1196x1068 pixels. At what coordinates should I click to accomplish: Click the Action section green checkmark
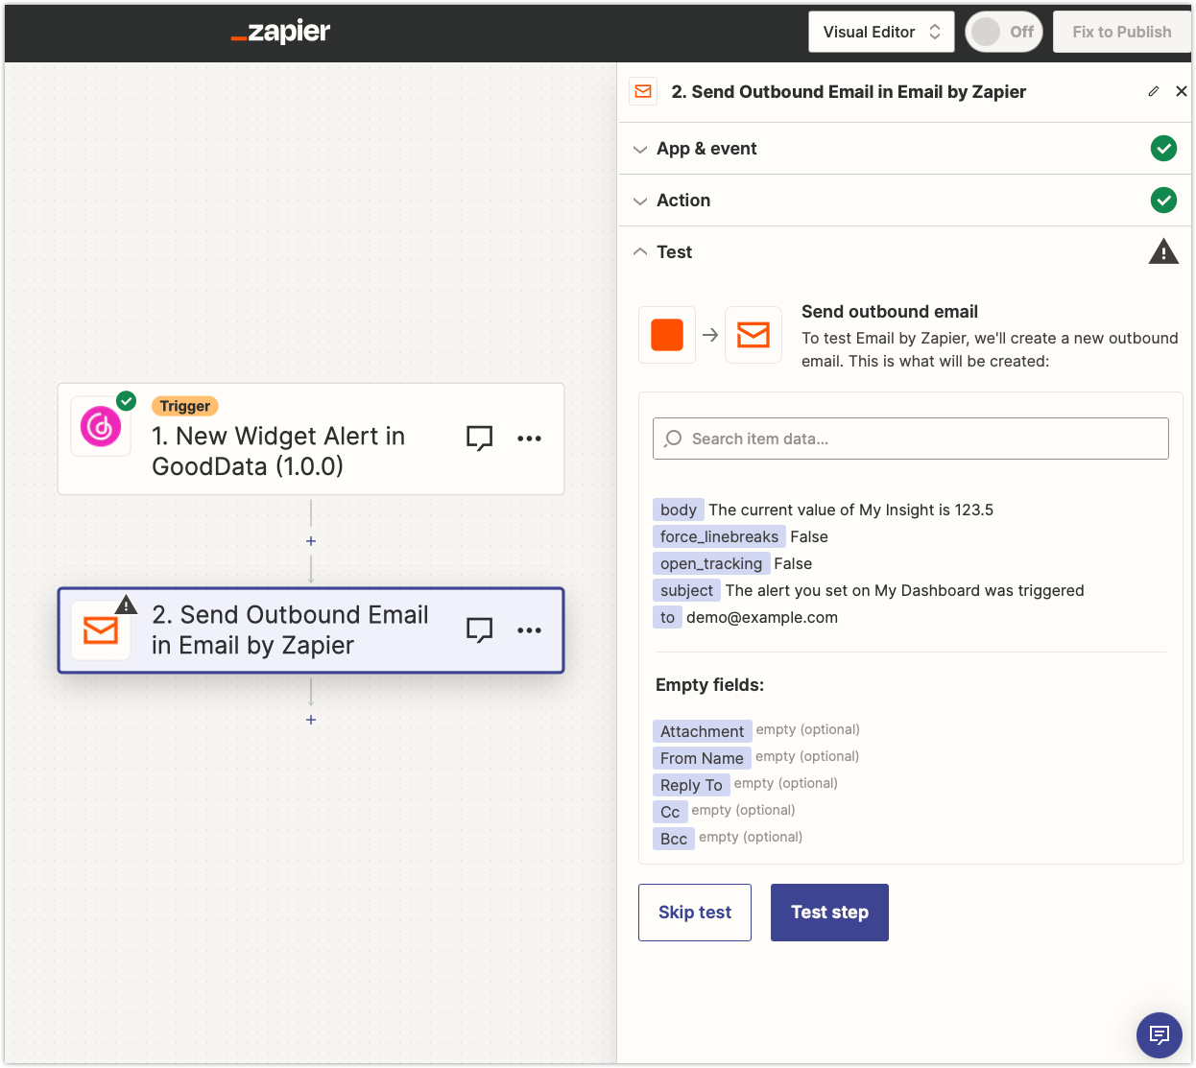click(1163, 201)
